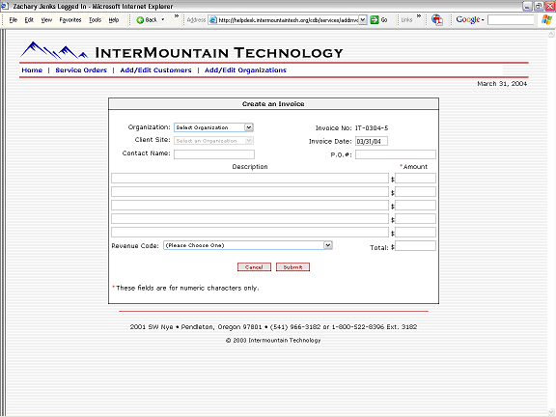
Task: Open the File menu
Action: coord(14,20)
